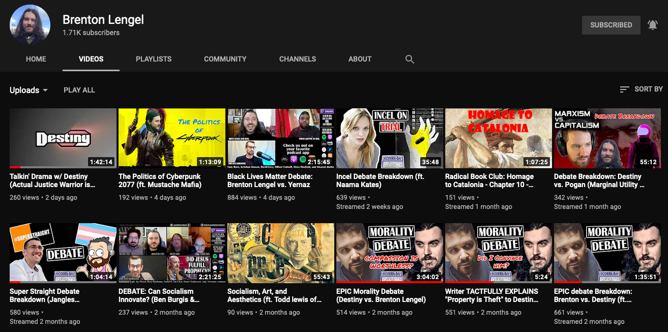Screen dimensions: 668x332
Task: Click the "551 views" text
Action: coord(459,312)
